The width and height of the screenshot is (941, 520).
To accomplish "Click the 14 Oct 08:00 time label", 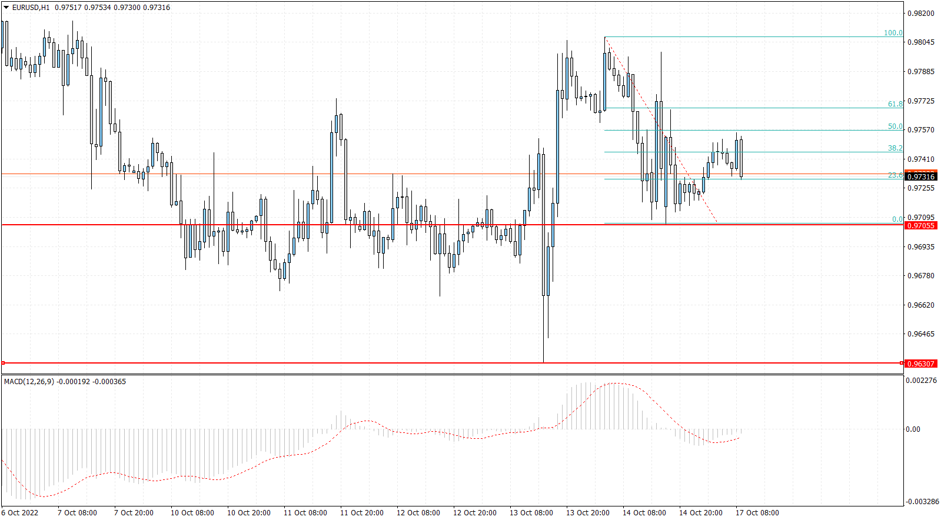I will point(644,513).
